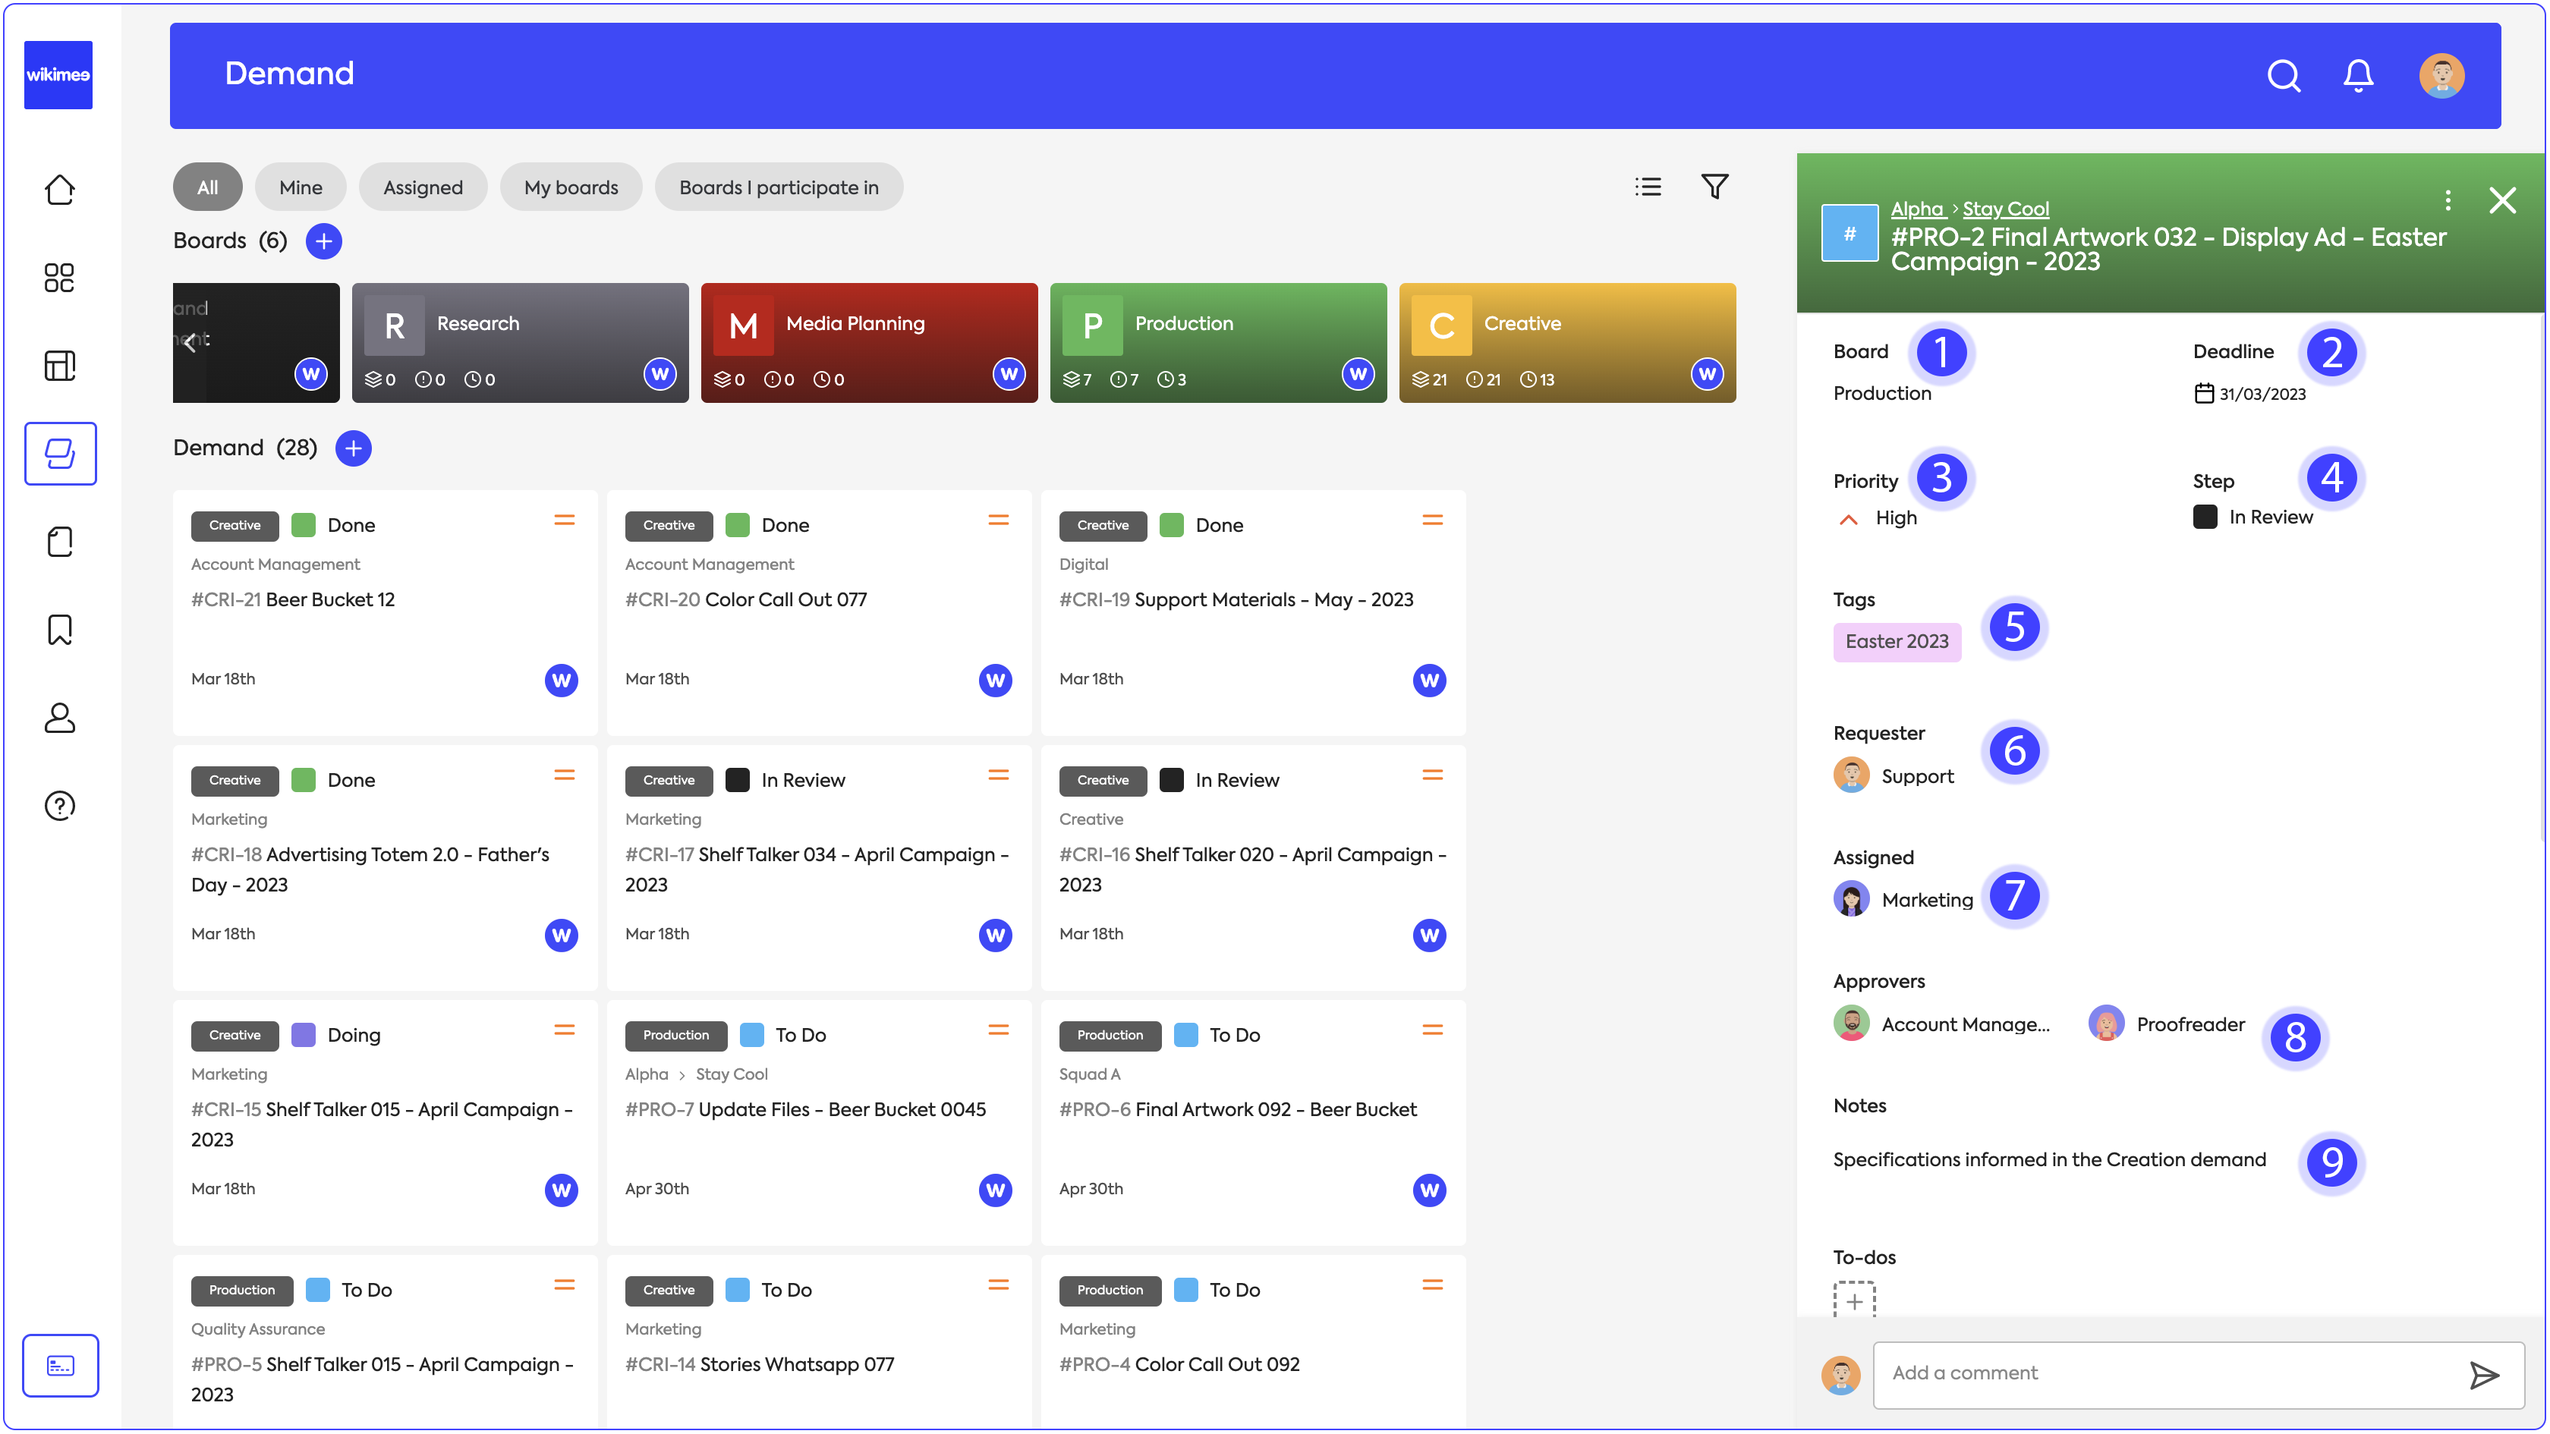Open the three-dot menu on demand panel

click(2447, 201)
